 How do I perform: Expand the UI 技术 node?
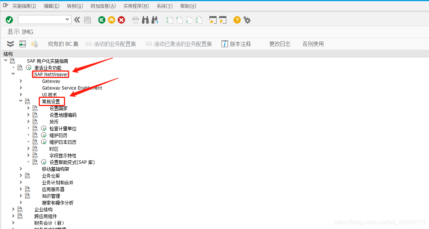coord(21,94)
